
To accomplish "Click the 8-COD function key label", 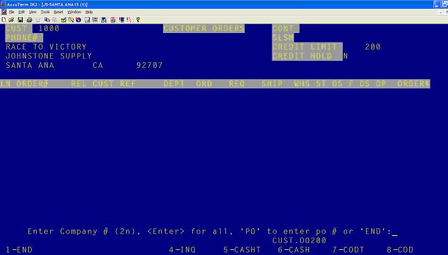I will [400, 249].
